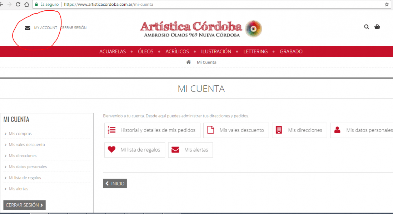
Task: Click the sidebar CERRAR SESIÓN button
Action: (24, 205)
